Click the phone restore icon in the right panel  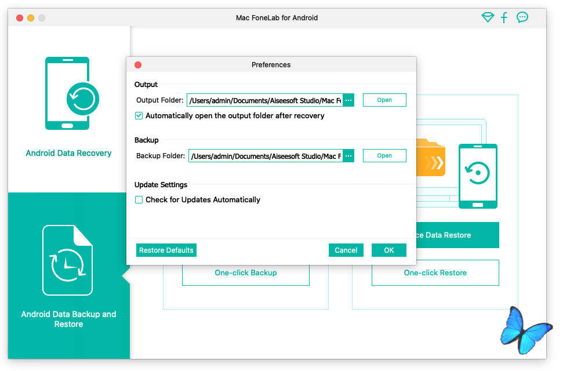[x=478, y=176]
